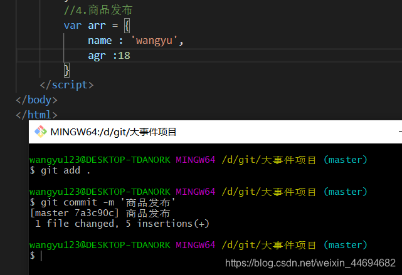
Task: Click the closing </body> tag
Action: tap(36, 100)
